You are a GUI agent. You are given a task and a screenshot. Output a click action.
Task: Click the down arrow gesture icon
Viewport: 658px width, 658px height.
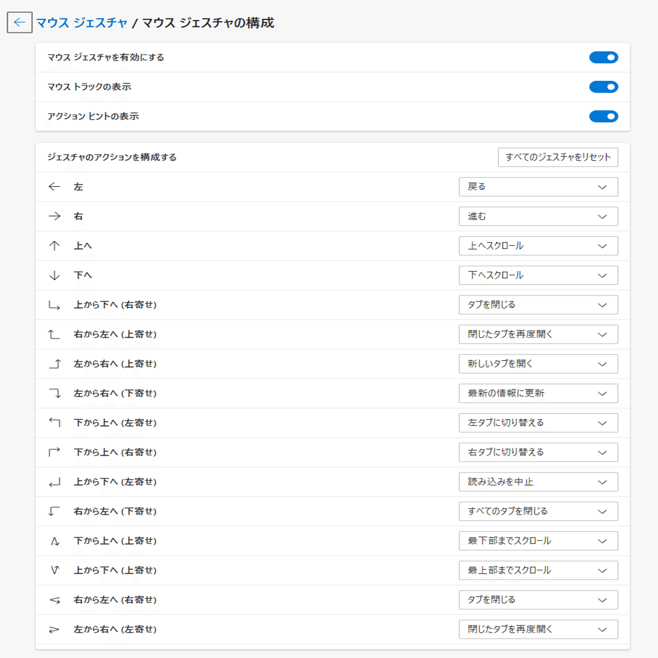54,275
